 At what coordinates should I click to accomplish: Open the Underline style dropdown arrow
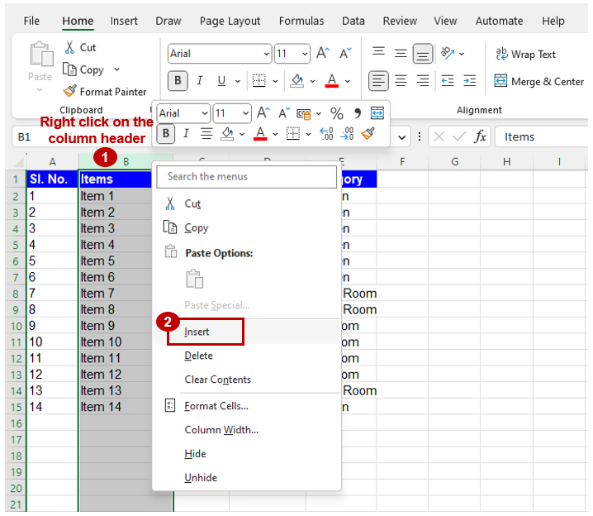click(x=238, y=81)
